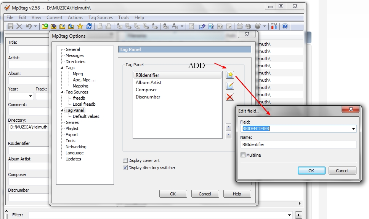Open Options via the tools icon
Screen dimensions: 369x219
tap(274, 26)
